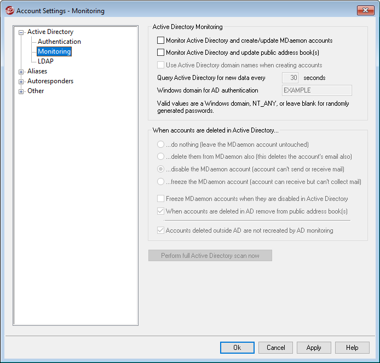
Task: Click the MDaemon icon in title bar
Action: (x=9, y=10)
